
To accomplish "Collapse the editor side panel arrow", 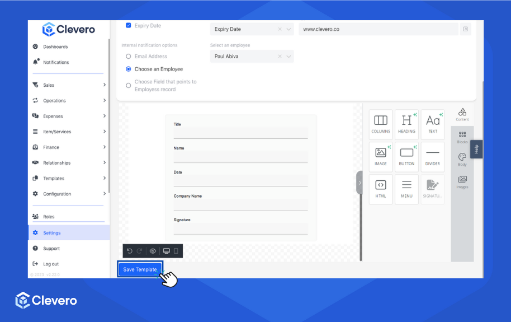I will pyautogui.click(x=359, y=183).
